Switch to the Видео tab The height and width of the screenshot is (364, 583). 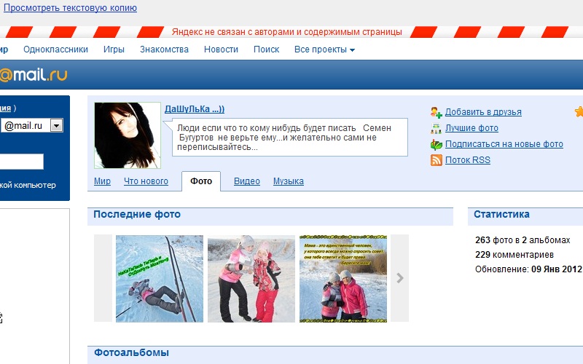(247, 181)
